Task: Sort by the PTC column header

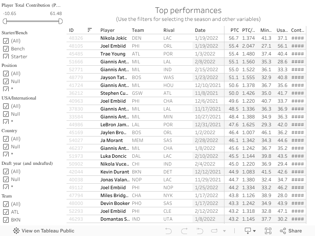Action: [235, 30]
